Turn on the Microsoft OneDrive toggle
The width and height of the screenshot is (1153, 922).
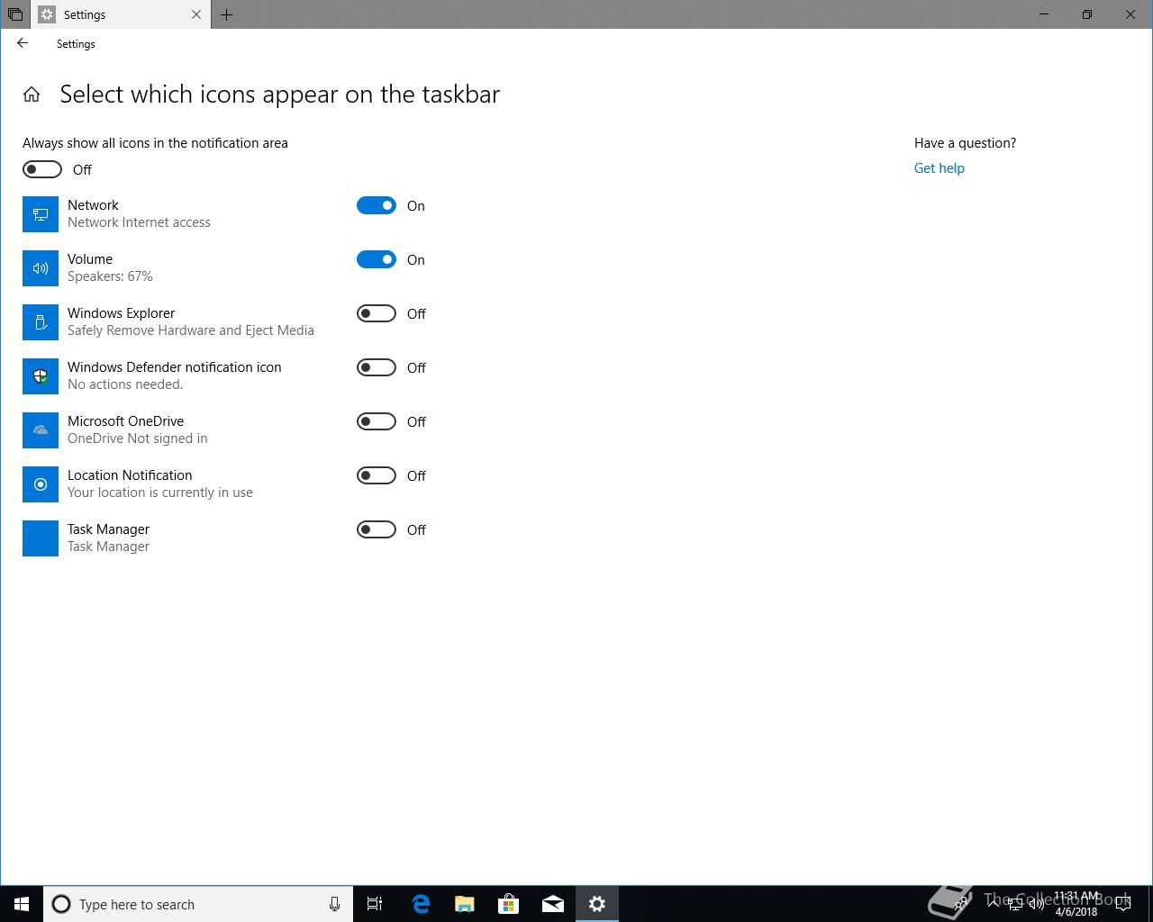pos(377,421)
